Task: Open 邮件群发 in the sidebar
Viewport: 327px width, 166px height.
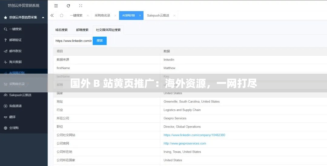Action: [15, 51]
